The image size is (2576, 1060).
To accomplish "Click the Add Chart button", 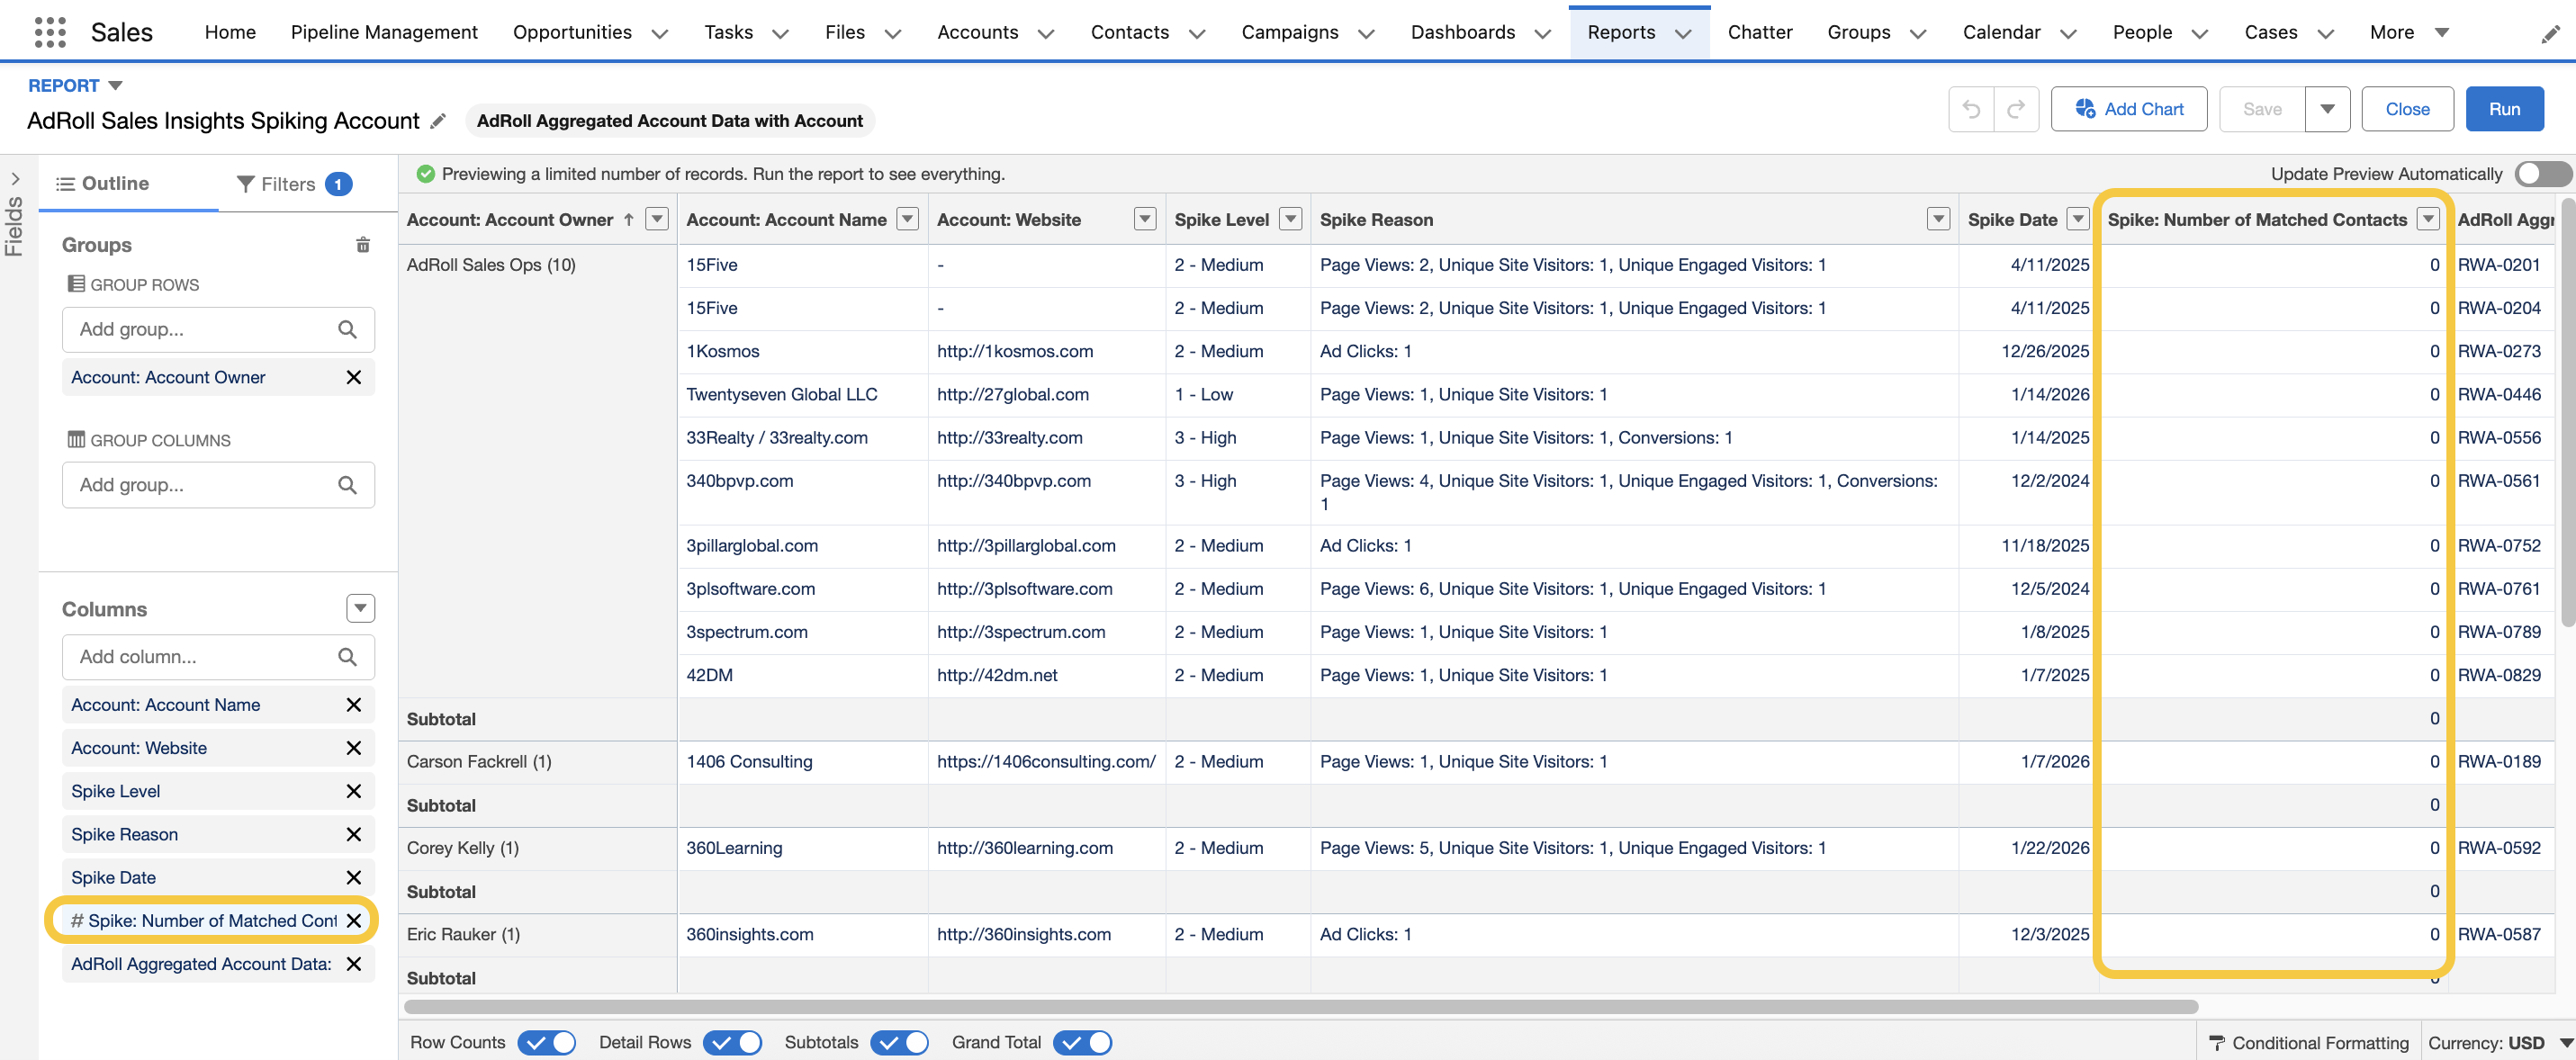I will [x=2129, y=109].
